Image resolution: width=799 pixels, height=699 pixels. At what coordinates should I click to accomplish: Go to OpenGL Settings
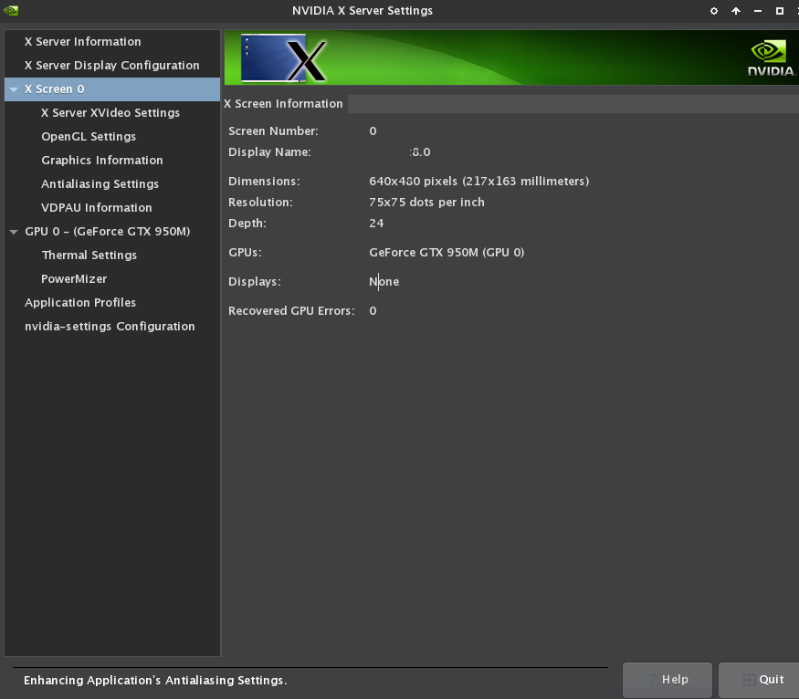tap(89, 137)
